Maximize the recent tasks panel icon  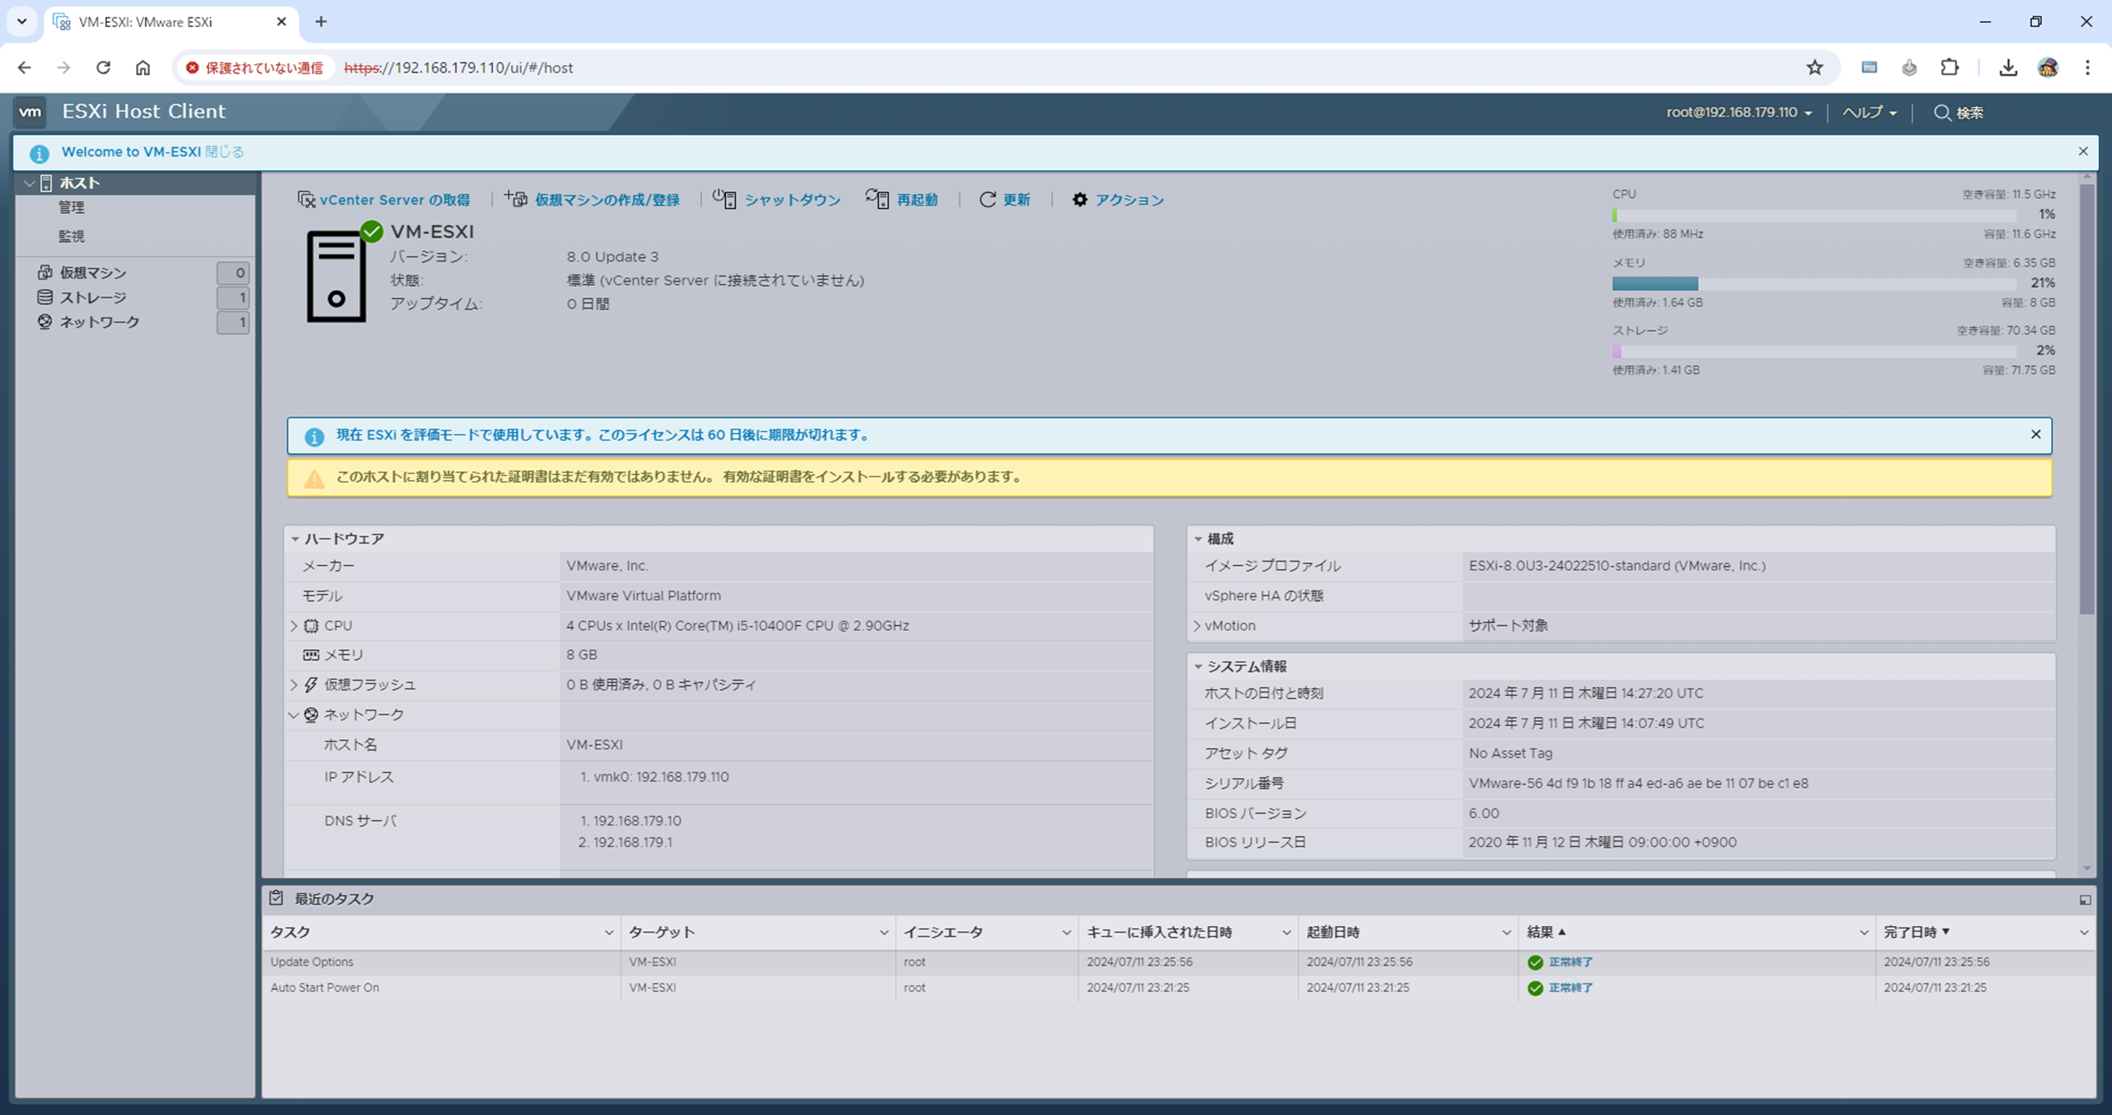[2085, 899]
